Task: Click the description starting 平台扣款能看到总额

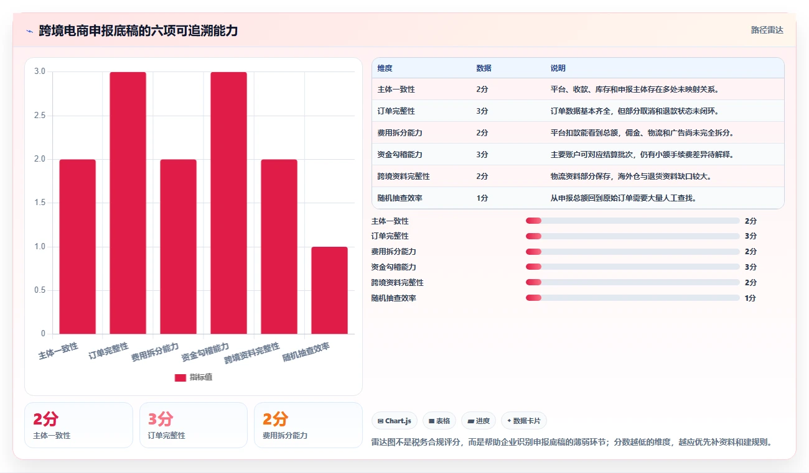Action: (642, 133)
